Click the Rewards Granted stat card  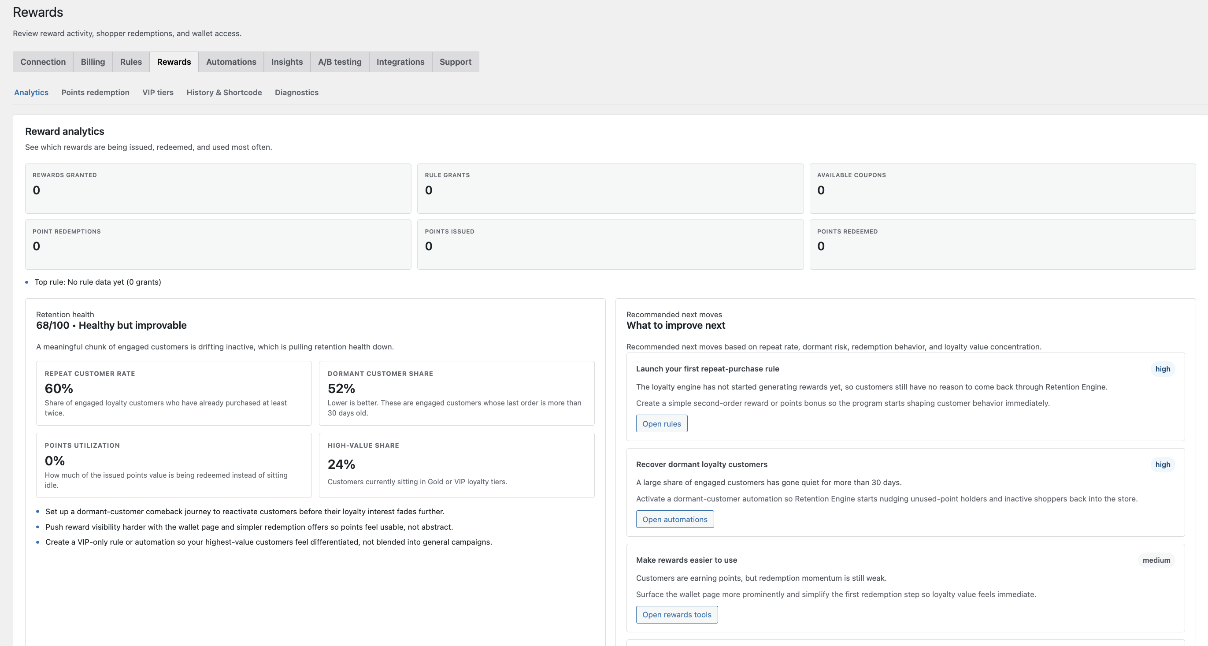[x=218, y=189]
